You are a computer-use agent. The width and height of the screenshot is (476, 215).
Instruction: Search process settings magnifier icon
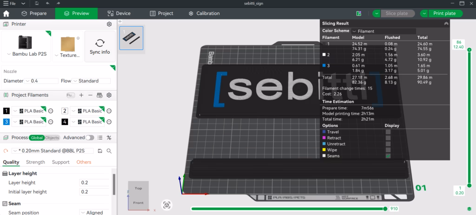click(109, 151)
